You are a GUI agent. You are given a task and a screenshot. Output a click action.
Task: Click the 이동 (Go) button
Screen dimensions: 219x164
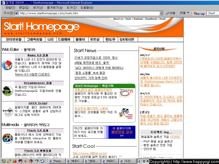(170, 13)
